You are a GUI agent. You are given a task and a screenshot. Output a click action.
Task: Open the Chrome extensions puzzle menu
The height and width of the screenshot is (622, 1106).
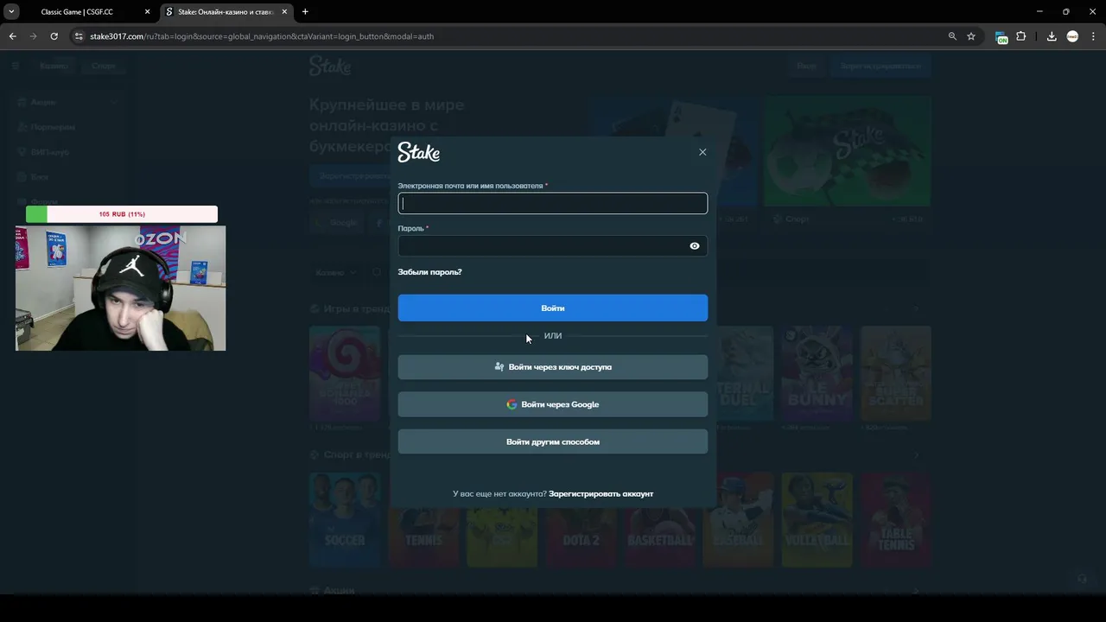[1021, 36]
